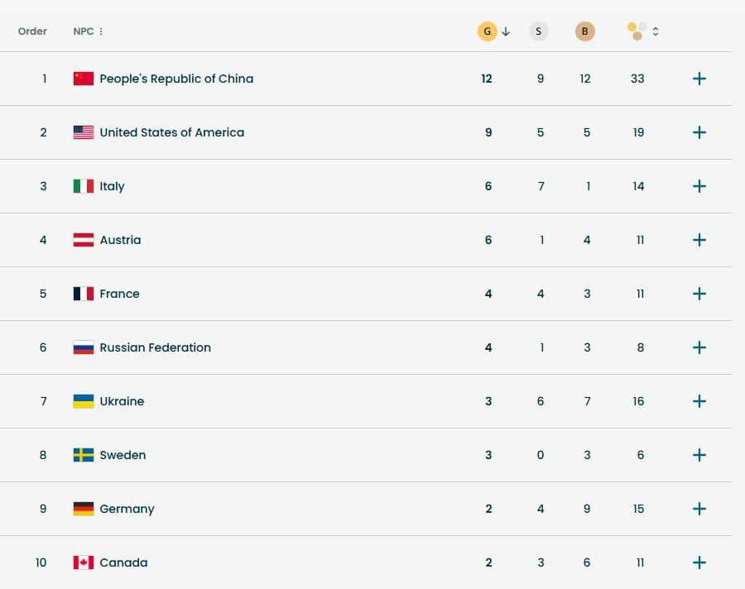Sort by bronze medal icon
The width and height of the screenshot is (745, 589).
(x=585, y=31)
